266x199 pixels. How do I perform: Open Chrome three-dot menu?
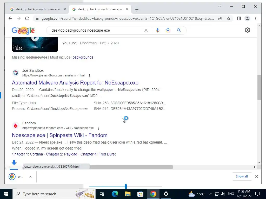point(256,18)
